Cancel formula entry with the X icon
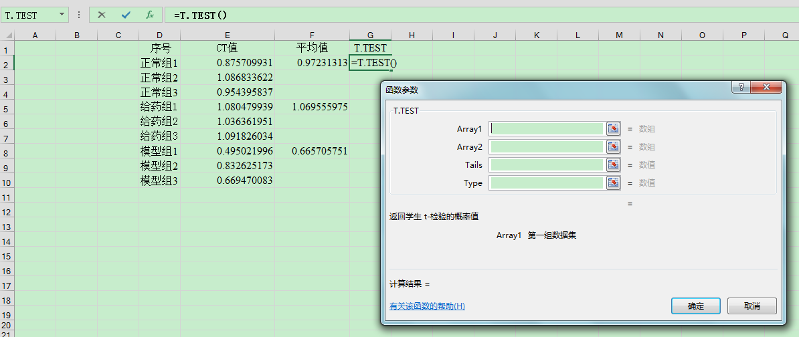 pos(102,15)
